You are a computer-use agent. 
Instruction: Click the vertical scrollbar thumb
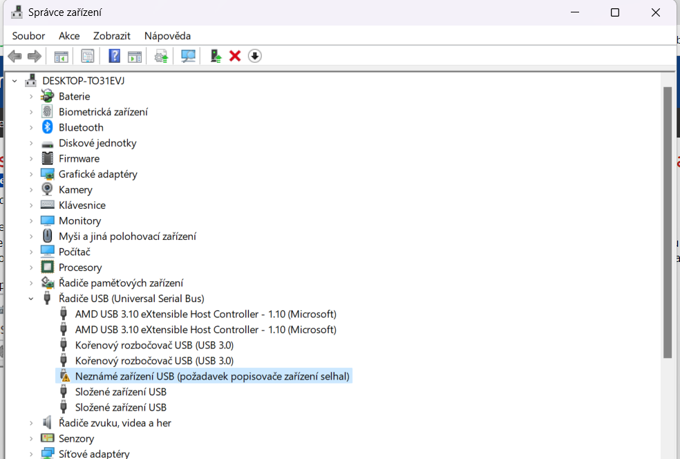tap(667, 223)
